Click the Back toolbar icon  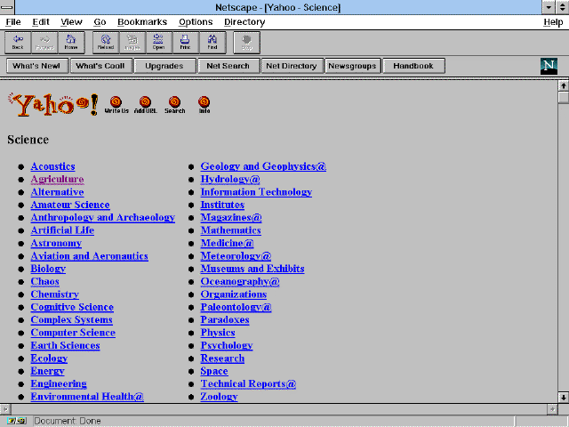[x=18, y=43]
